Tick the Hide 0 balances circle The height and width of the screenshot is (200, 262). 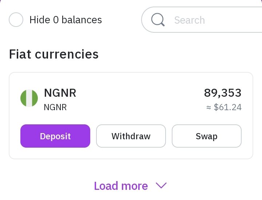[16, 20]
